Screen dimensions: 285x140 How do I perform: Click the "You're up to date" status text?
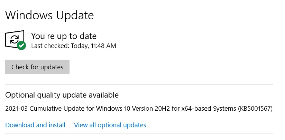pyautogui.click(x=64, y=36)
